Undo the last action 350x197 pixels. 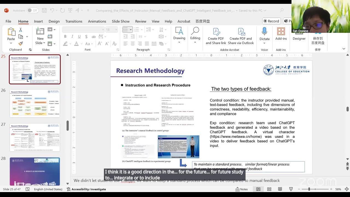pos(52,10)
